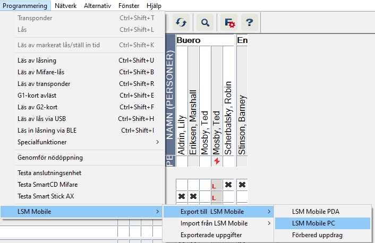Expand the Export till LSM Mobile submenu
Viewport: 375px width, 243px height.
215,211
